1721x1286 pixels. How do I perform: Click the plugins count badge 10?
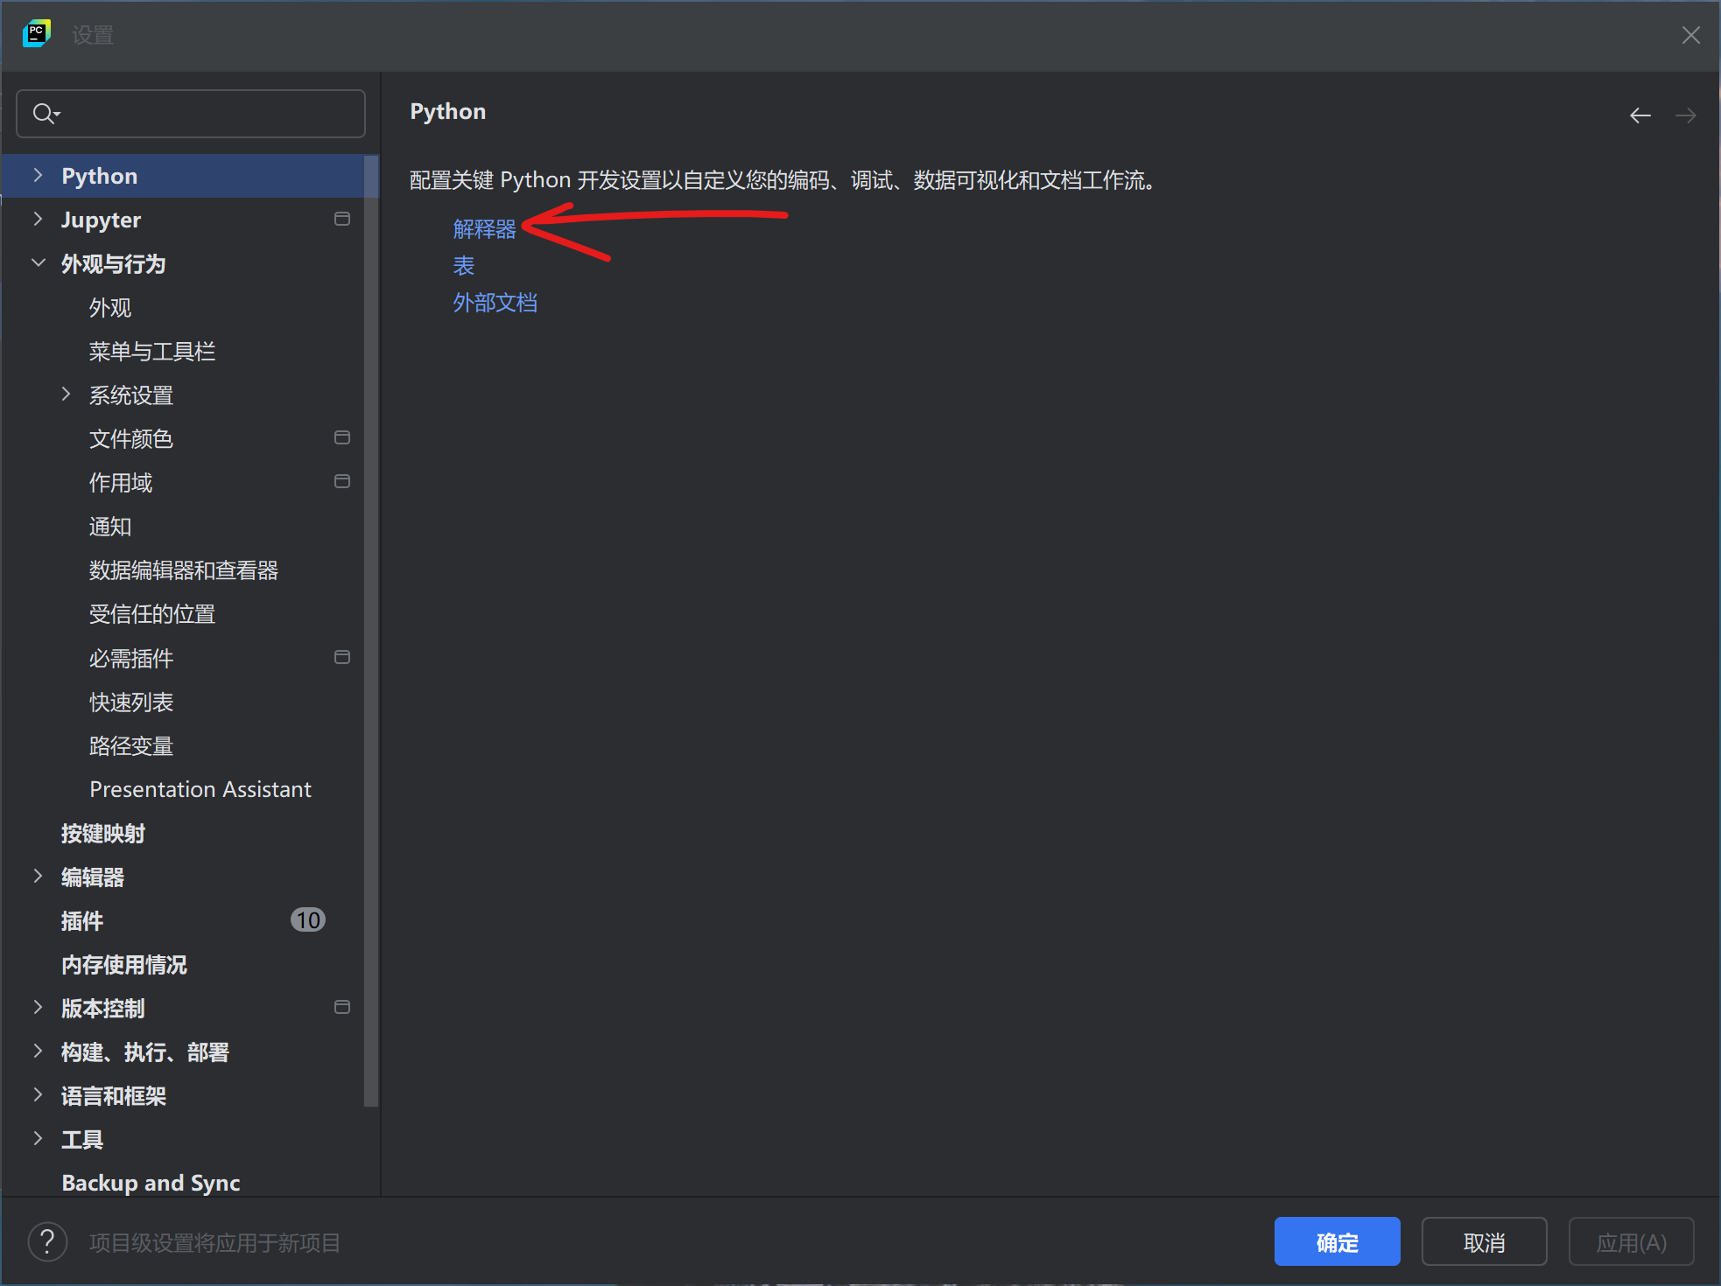pyautogui.click(x=307, y=919)
